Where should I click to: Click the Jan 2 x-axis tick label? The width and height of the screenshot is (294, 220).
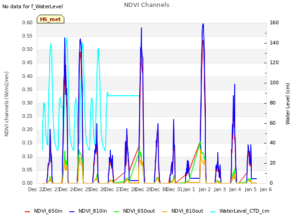point(204,189)
